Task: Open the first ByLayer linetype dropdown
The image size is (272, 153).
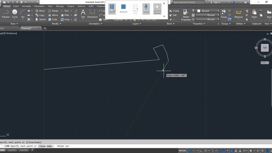Action: click(x=208, y=15)
